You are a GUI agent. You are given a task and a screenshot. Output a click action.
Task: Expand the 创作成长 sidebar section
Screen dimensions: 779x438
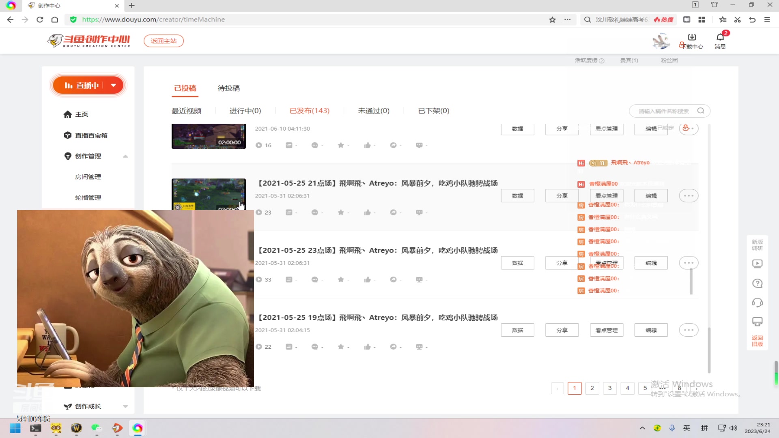tap(125, 406)
